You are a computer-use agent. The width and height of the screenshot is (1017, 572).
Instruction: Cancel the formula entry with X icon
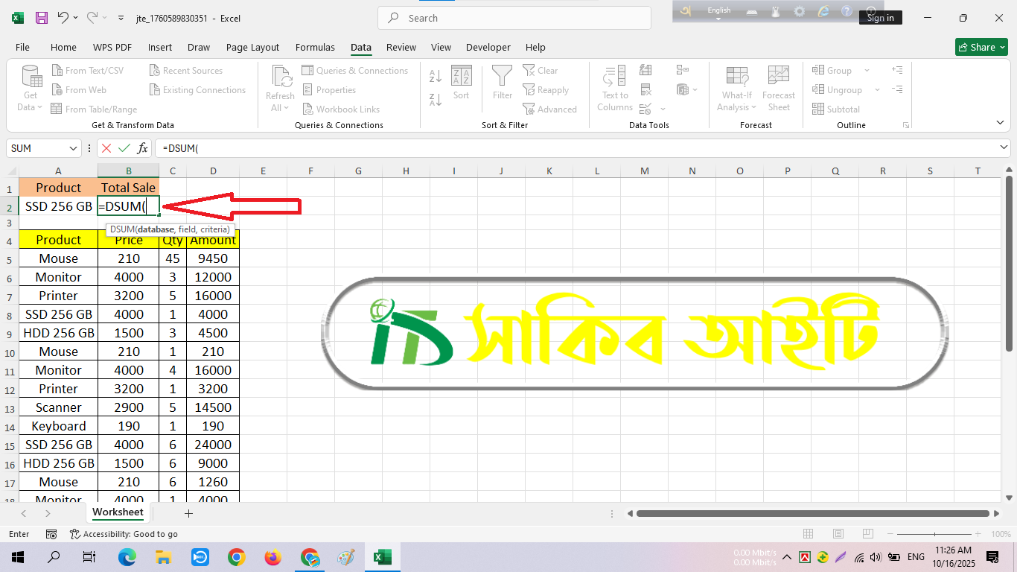107,148
